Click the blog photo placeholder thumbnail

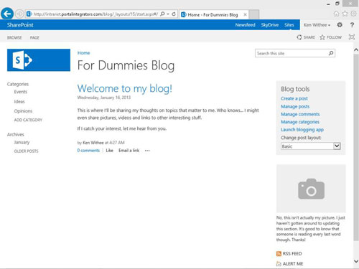[311, 189]
